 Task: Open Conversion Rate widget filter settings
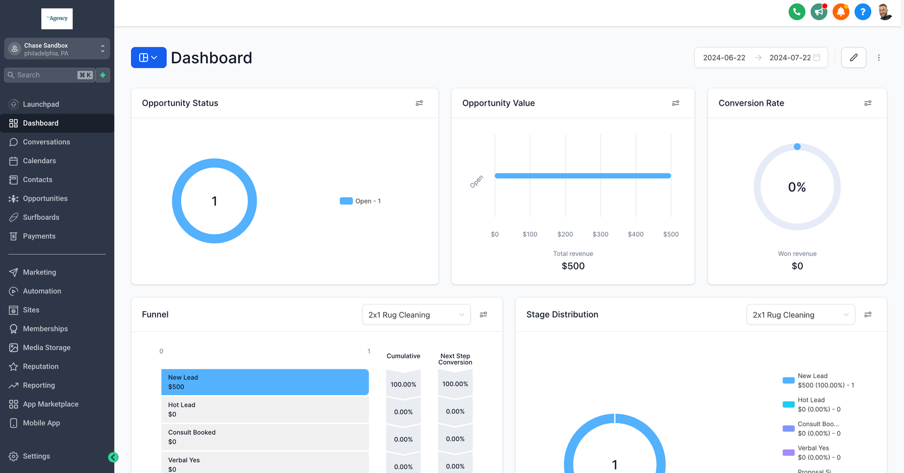pyautogui.click(x=868, y=103)
